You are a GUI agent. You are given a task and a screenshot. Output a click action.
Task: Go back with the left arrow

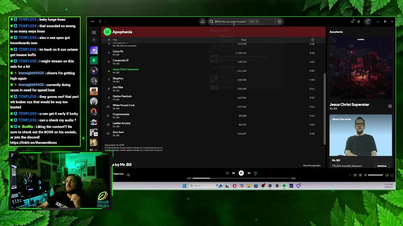pyautogui.click(x=100, y=22)
